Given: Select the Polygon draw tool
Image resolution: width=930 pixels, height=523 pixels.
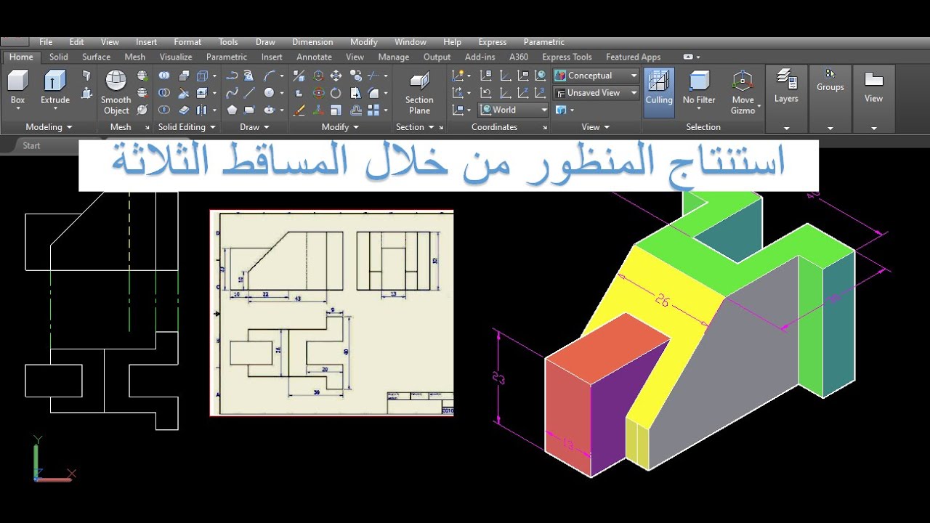Looking at the screenshot, I should tap(232, 110).
